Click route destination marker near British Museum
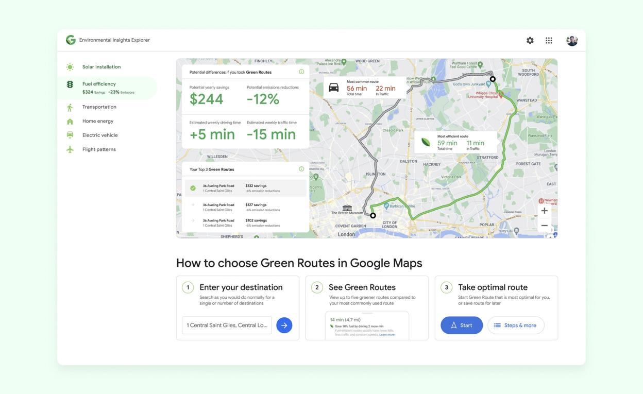 [373, 215]
